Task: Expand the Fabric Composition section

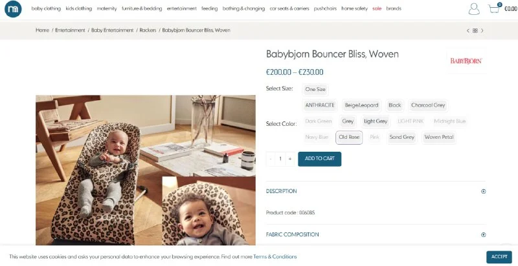Action: tap(376, 235)
